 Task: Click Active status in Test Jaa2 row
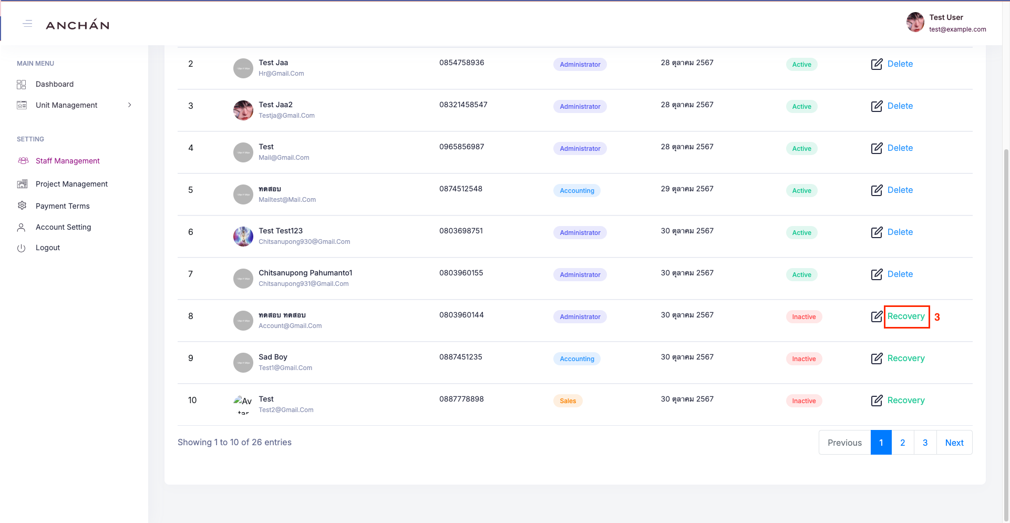pos(801,107)
